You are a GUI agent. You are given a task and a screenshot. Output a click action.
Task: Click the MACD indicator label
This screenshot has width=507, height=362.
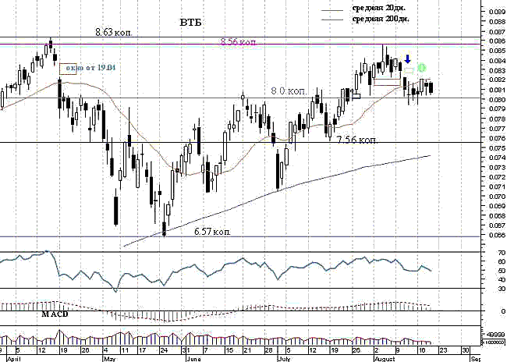(55, 314)
